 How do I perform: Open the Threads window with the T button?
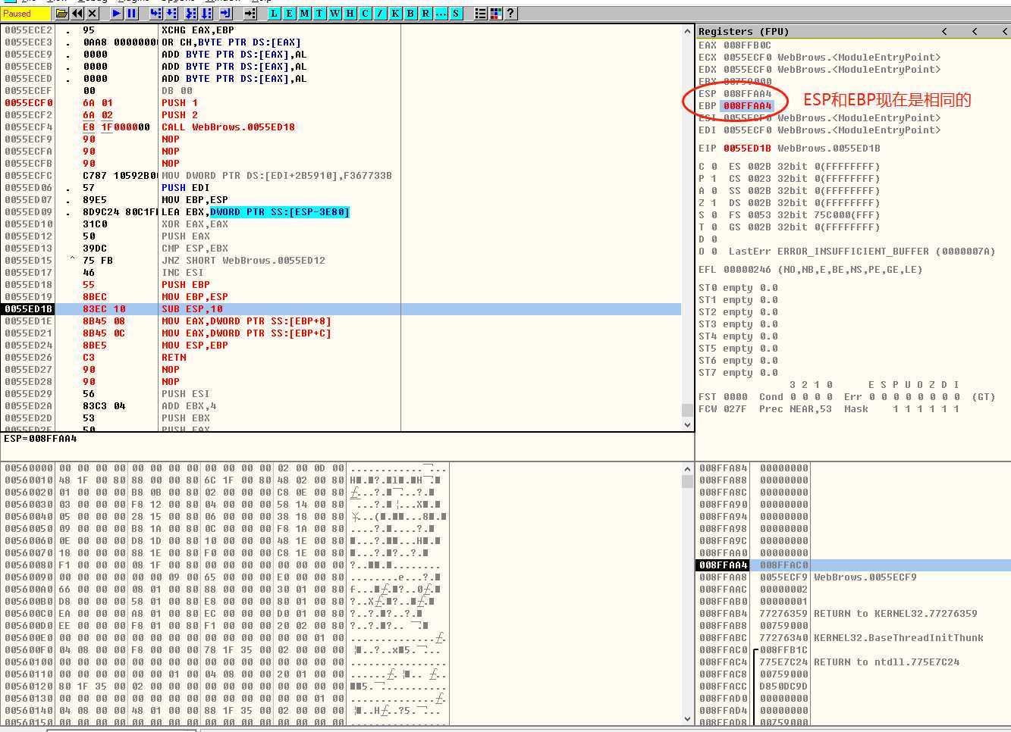point(319,14)
